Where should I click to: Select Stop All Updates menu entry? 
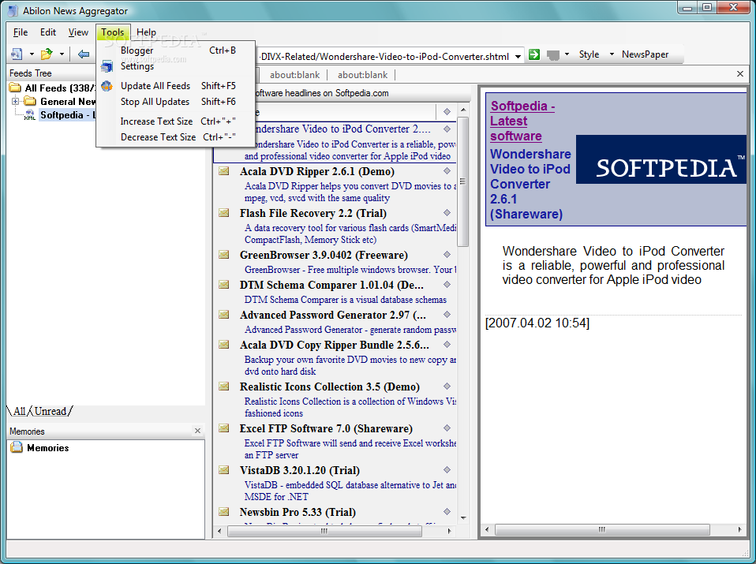(x=175, y=102)
